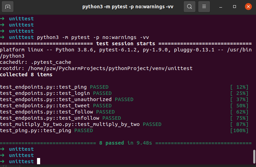Viewport: 256px width, 167px height.
Task: Click 'test_endpoints.py::test_login' row
Action: 124,93
